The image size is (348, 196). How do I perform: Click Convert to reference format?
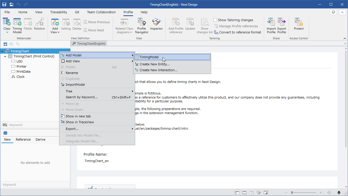238,32
